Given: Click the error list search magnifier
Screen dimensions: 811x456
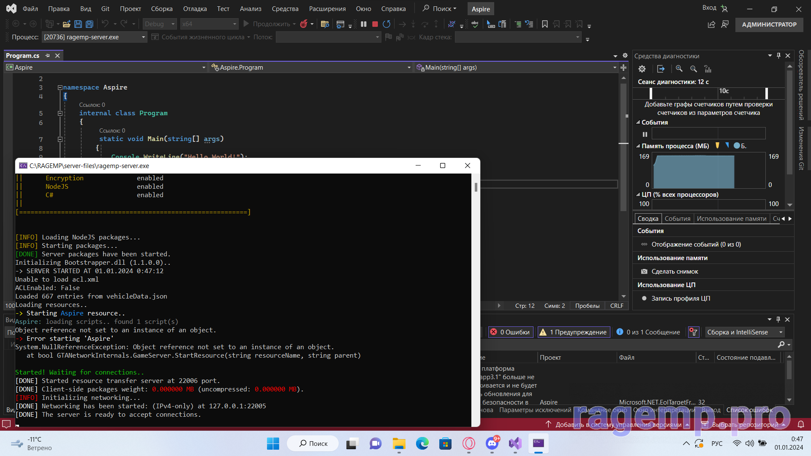Looking at the screenshot, I should pyautogui.click(x=781, y=345).
